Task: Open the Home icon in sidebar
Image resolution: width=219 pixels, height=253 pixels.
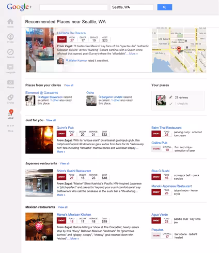Action: coord(10,22)
